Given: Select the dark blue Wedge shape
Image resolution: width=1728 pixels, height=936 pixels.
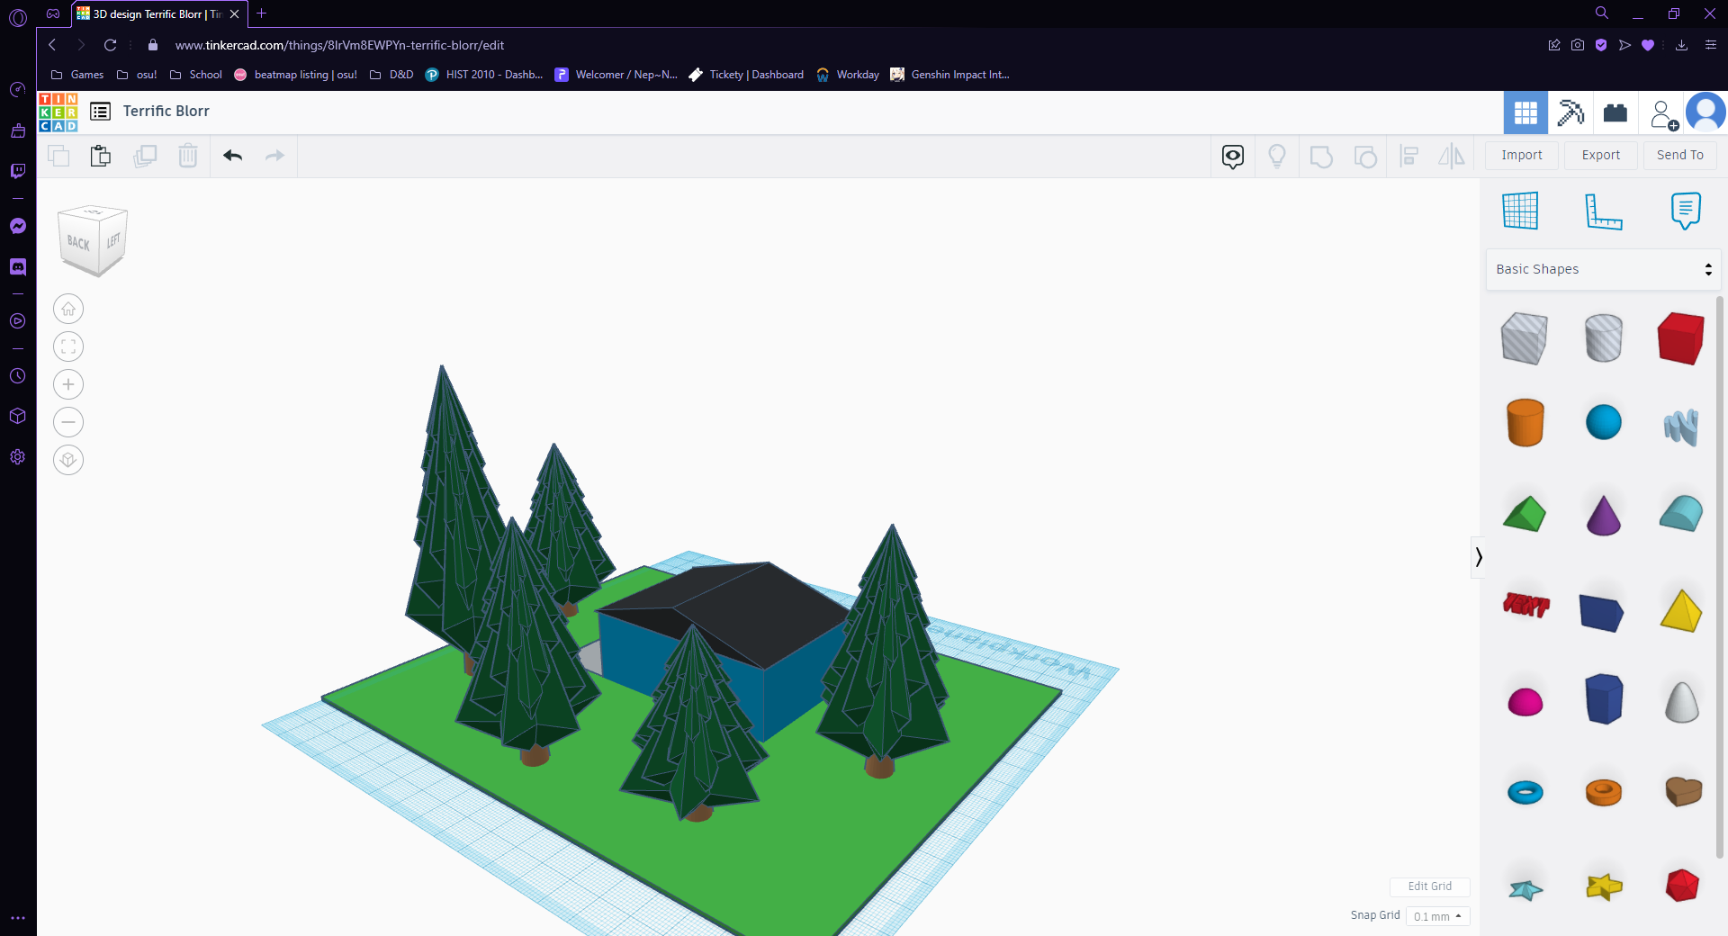Looking at the screenshot, I should [1602, 612].
